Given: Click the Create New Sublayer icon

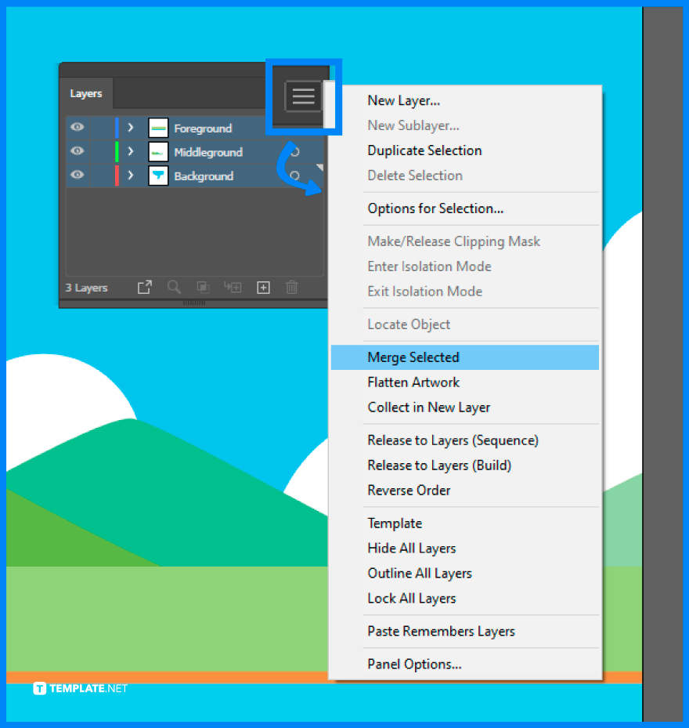Looking at the screenshot, I should (232, 288).
